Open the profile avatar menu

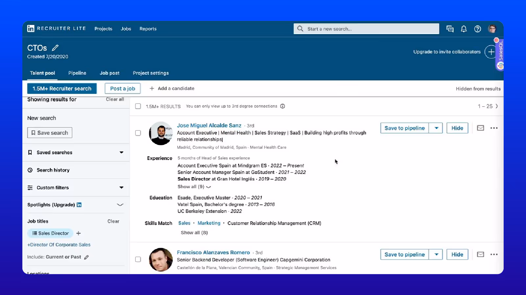(x=492, y=29)
